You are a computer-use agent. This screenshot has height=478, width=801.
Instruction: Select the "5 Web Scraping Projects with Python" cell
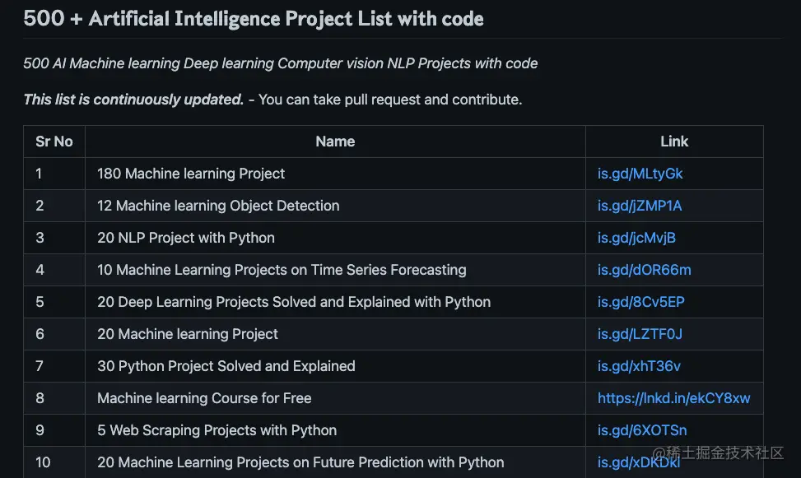coord(217,430)
